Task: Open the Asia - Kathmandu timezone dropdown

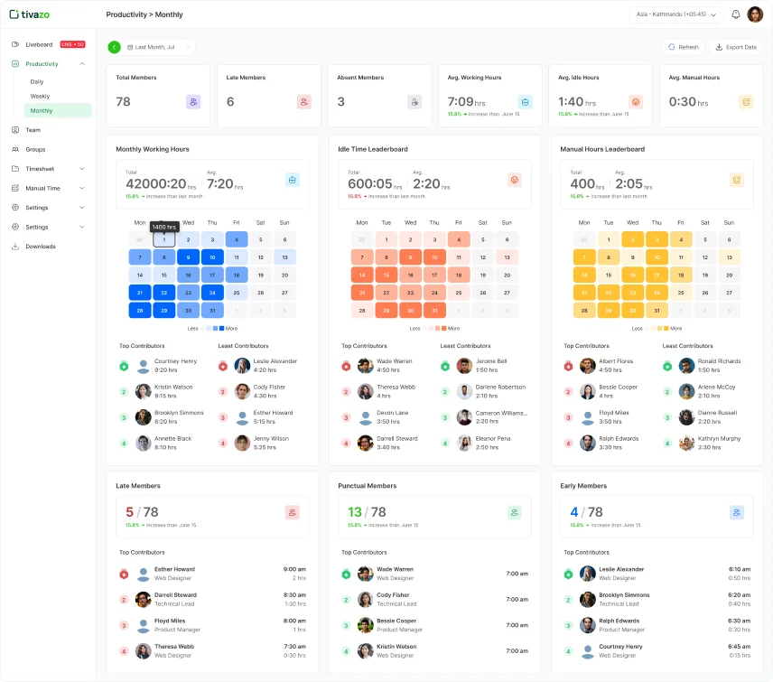Action: (x=676, y=14)
